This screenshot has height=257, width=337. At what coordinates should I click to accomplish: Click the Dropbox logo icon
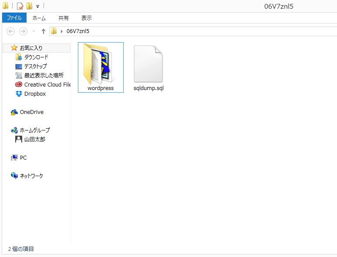click(19, 94)
